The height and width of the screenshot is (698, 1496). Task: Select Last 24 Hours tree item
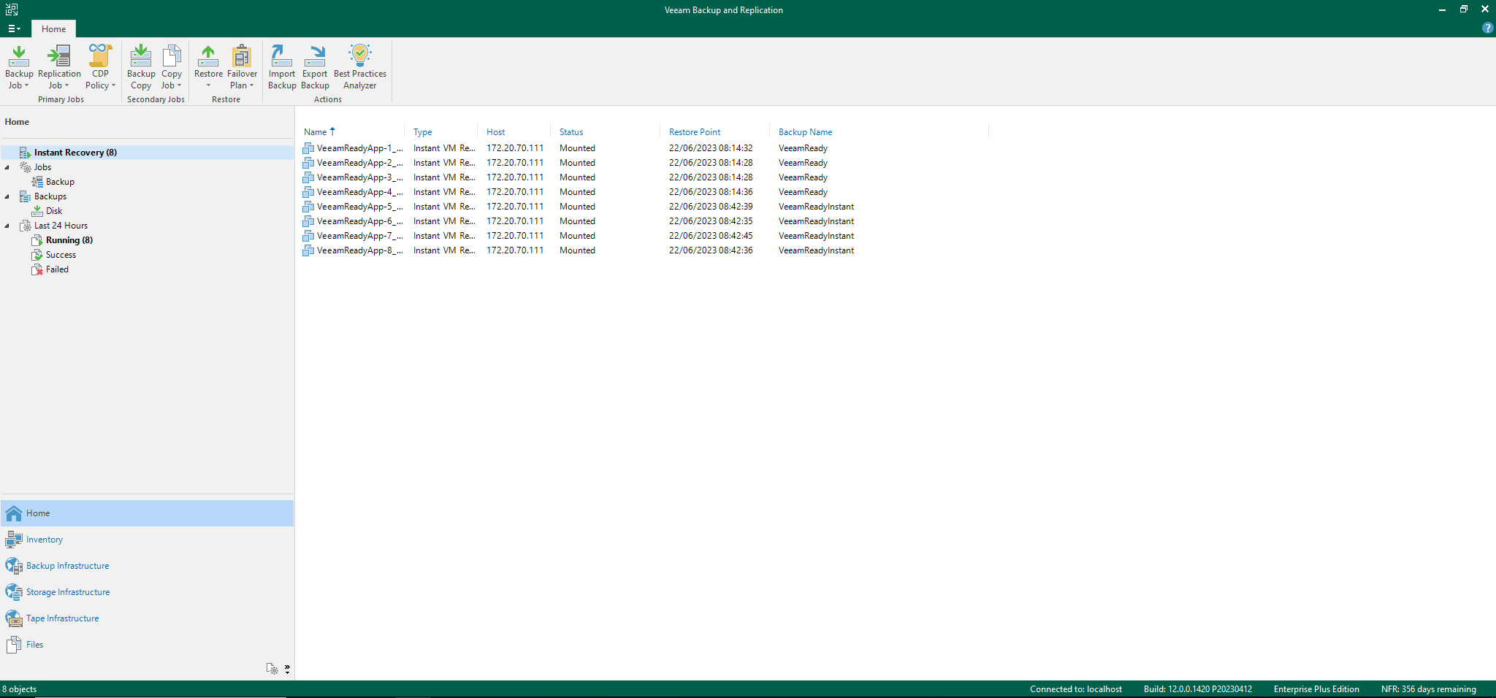(x=61, y=226)
